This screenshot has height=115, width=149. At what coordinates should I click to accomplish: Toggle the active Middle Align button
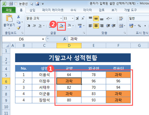pyautogui.click(x=96, y=18)
